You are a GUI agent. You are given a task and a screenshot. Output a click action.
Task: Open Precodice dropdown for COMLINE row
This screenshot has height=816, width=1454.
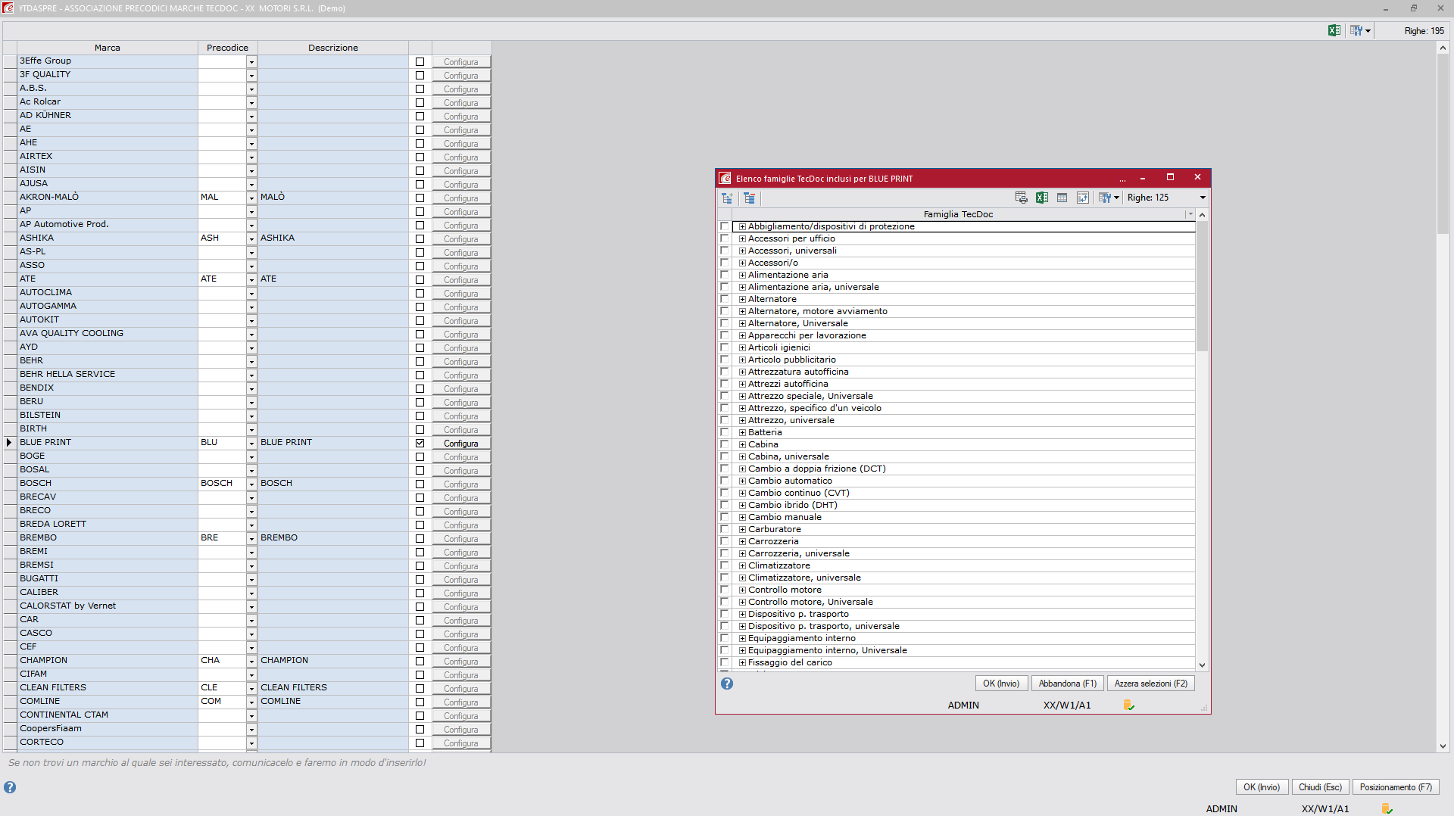point(251,702)
